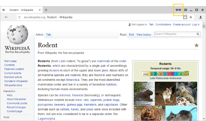
Task: Click the Pg period segment in timeline
Action: pyautogui.click(x=185, y=74)
